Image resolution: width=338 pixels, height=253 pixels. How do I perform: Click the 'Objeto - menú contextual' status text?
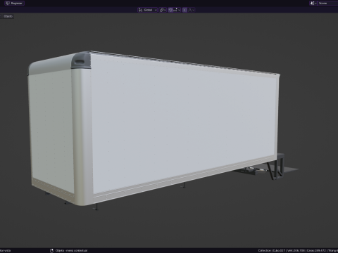tap(71, 251)
